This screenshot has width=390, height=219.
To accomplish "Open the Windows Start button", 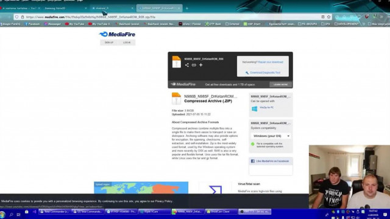I will [2, 214].
